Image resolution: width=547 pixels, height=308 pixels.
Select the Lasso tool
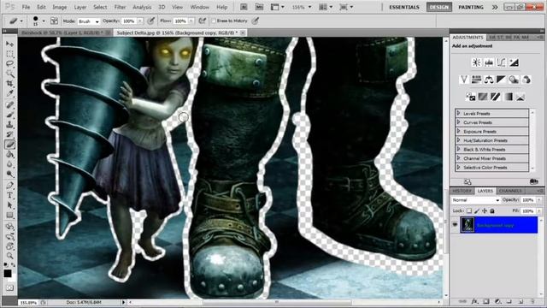click(x=9, y=64)
